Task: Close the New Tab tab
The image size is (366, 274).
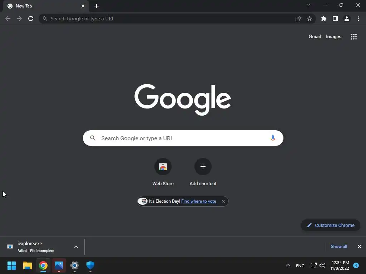Action: tap(83, 6)
